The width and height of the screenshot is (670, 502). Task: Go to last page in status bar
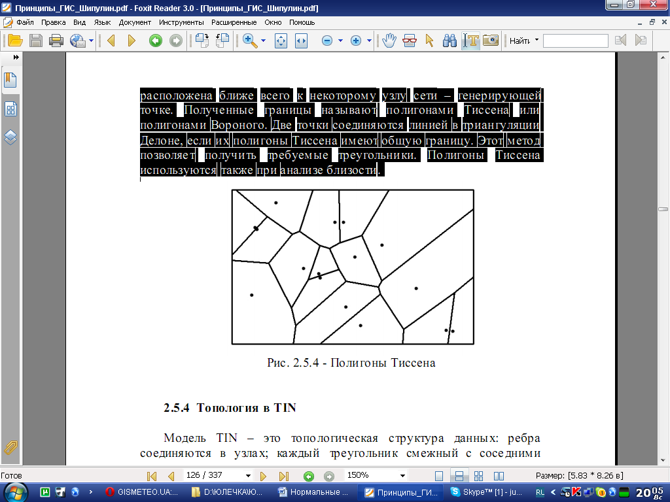coord(284,476)
